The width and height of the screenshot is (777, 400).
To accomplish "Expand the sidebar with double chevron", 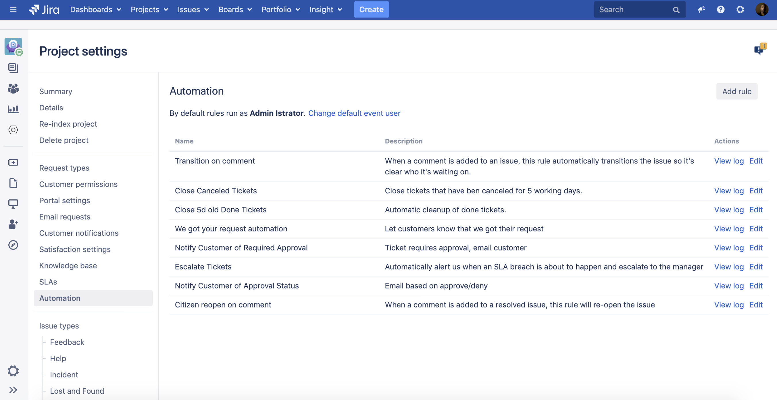I will tap(13, 390).
